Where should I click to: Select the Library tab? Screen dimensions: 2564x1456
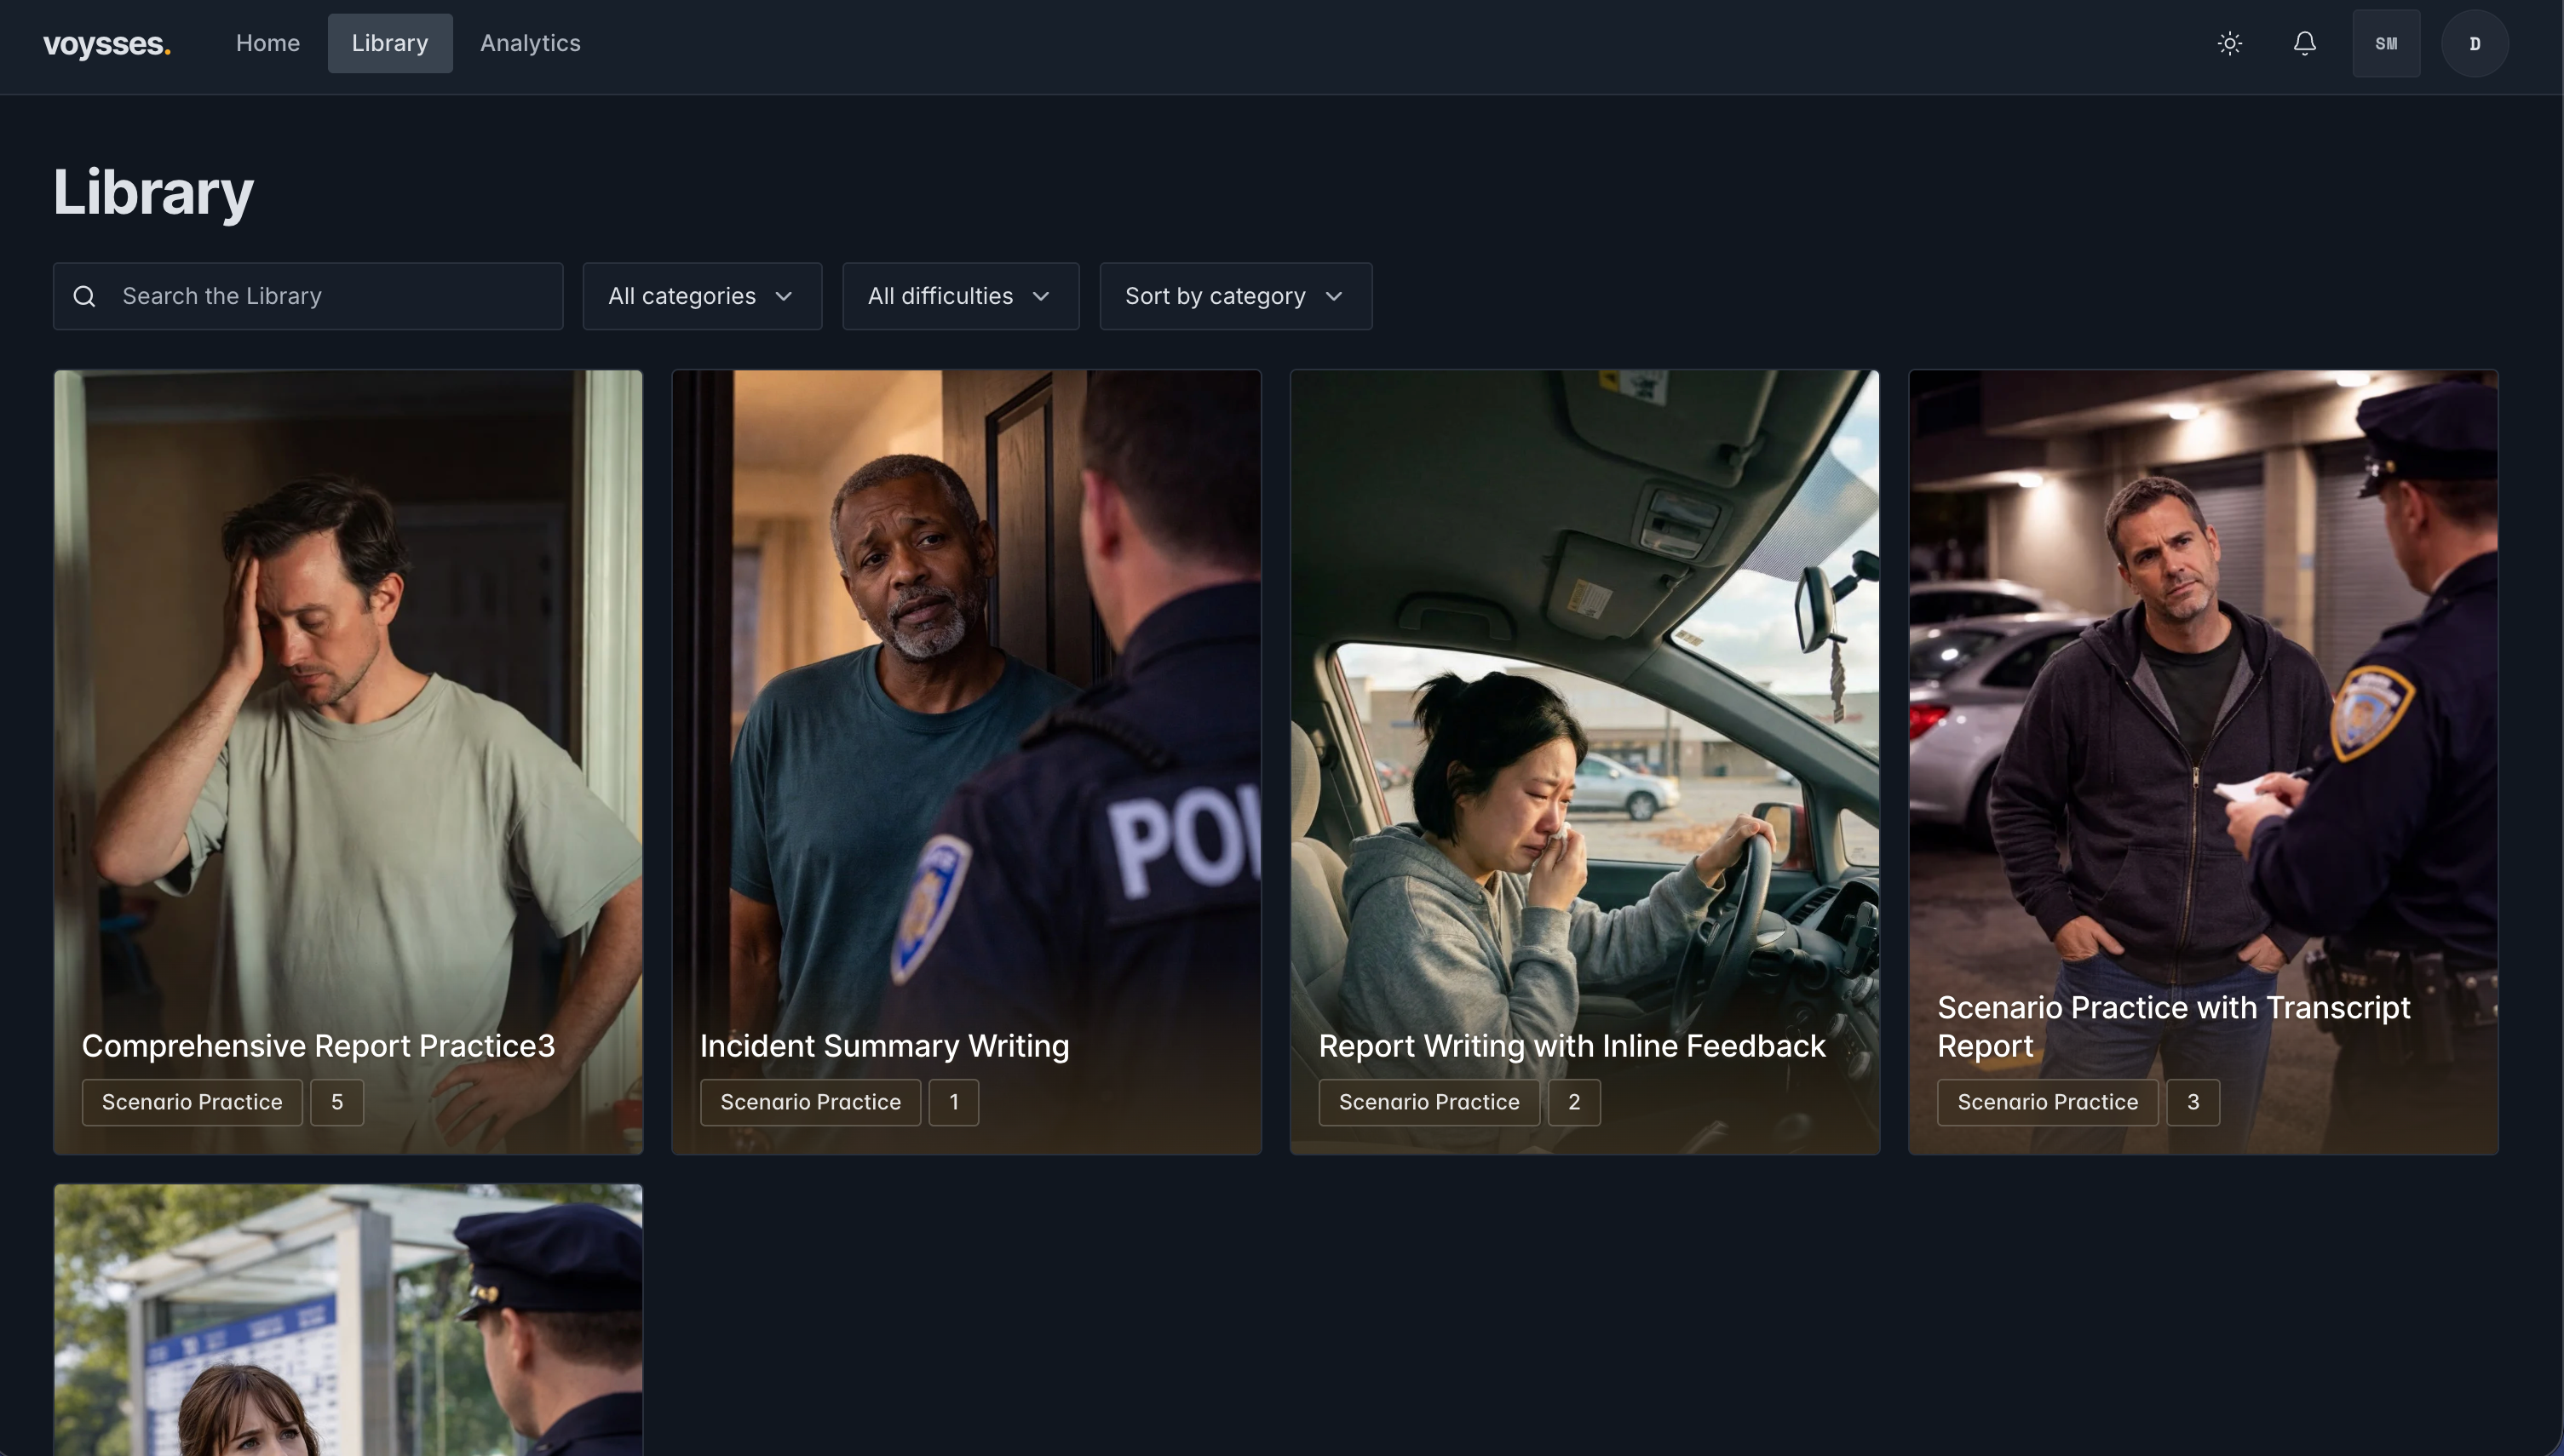click(x=390, y=43)
